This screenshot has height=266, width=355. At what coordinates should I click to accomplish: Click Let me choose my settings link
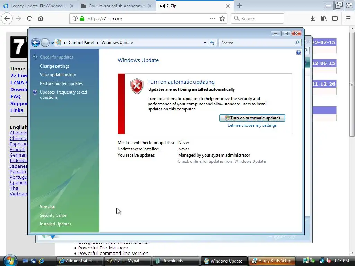252,125
